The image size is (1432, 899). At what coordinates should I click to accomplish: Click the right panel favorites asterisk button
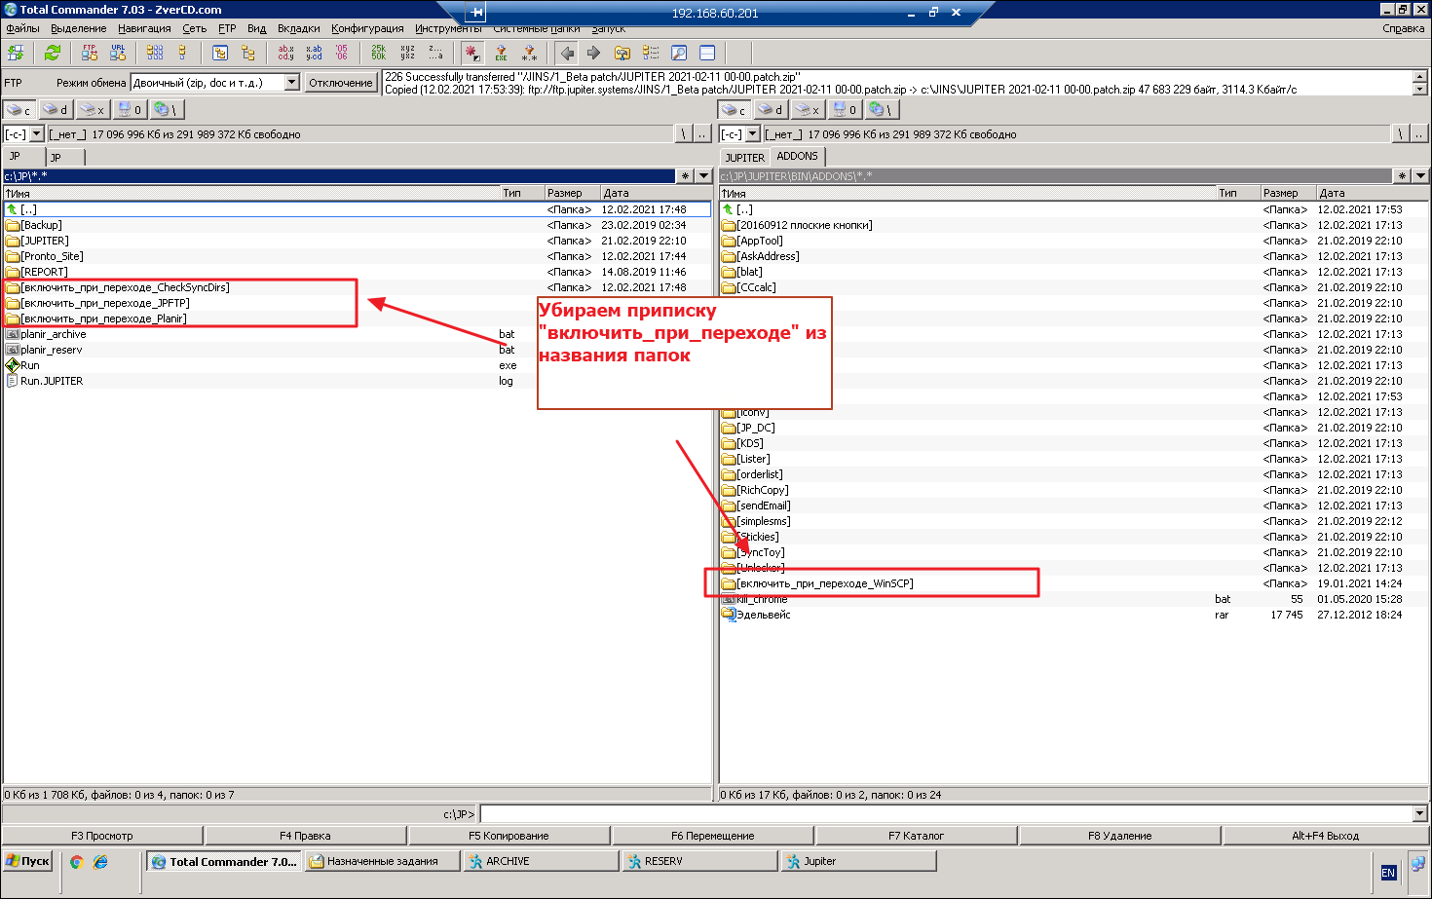1402,176
